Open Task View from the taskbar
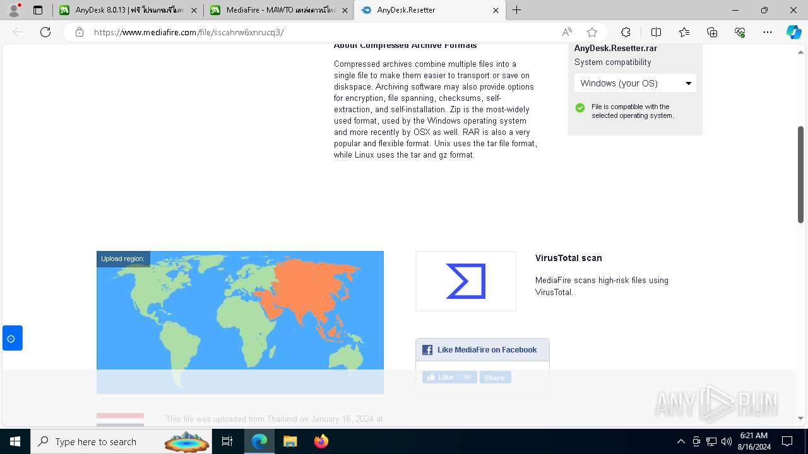Screen dimensions: 808x454 click(228, 441)
